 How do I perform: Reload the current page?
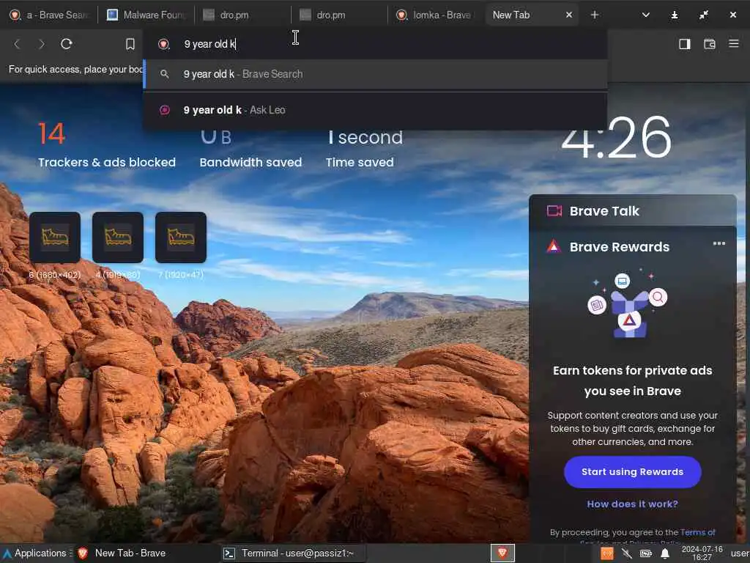click(67, 44)
